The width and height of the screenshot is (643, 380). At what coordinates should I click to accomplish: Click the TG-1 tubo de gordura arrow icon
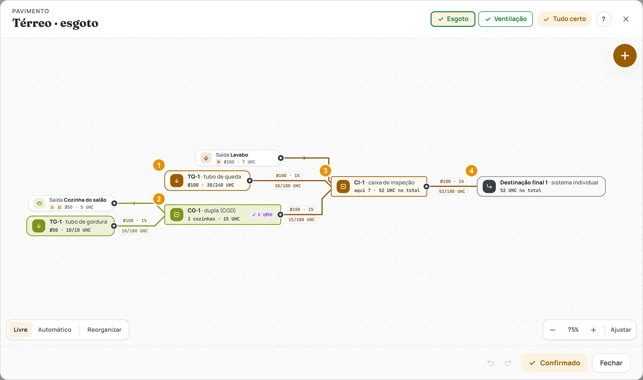click(x=39, y=226)
